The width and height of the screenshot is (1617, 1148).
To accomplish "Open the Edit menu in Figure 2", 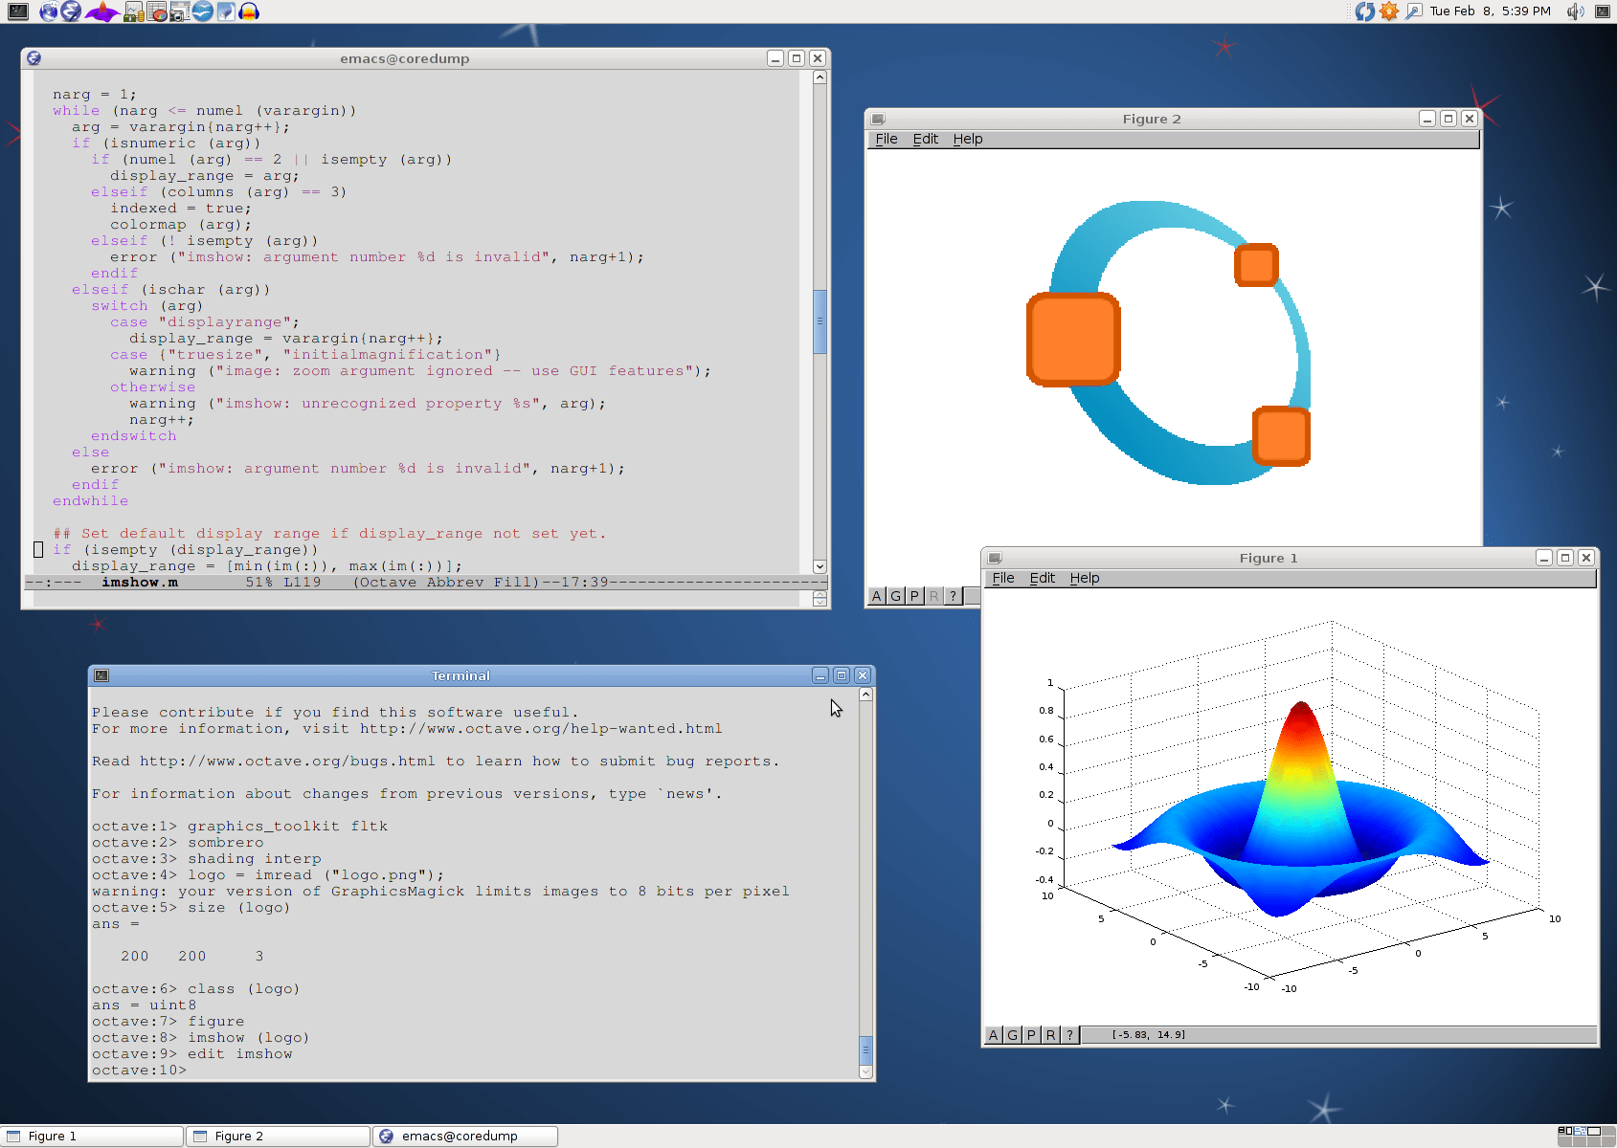I will 925,139.
